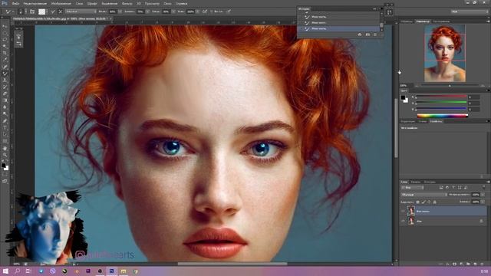This screenshot has height=276, width=491.
Task: Select the Zoom tool
Action: click(5, 155)
